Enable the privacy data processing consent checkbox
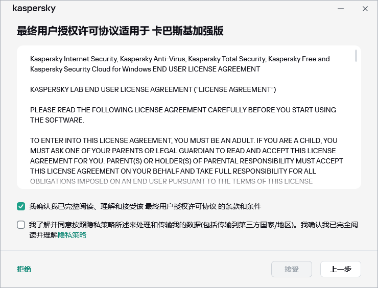This screenshot has width=378, height=288. [21, 224]
